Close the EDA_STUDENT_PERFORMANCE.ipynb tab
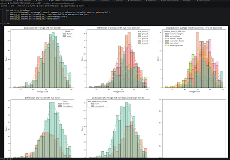 click(79, 1)
